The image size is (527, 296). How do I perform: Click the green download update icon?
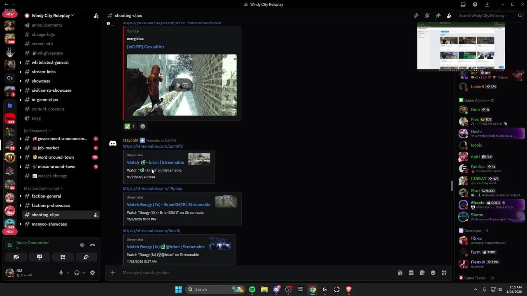[487, 5]
